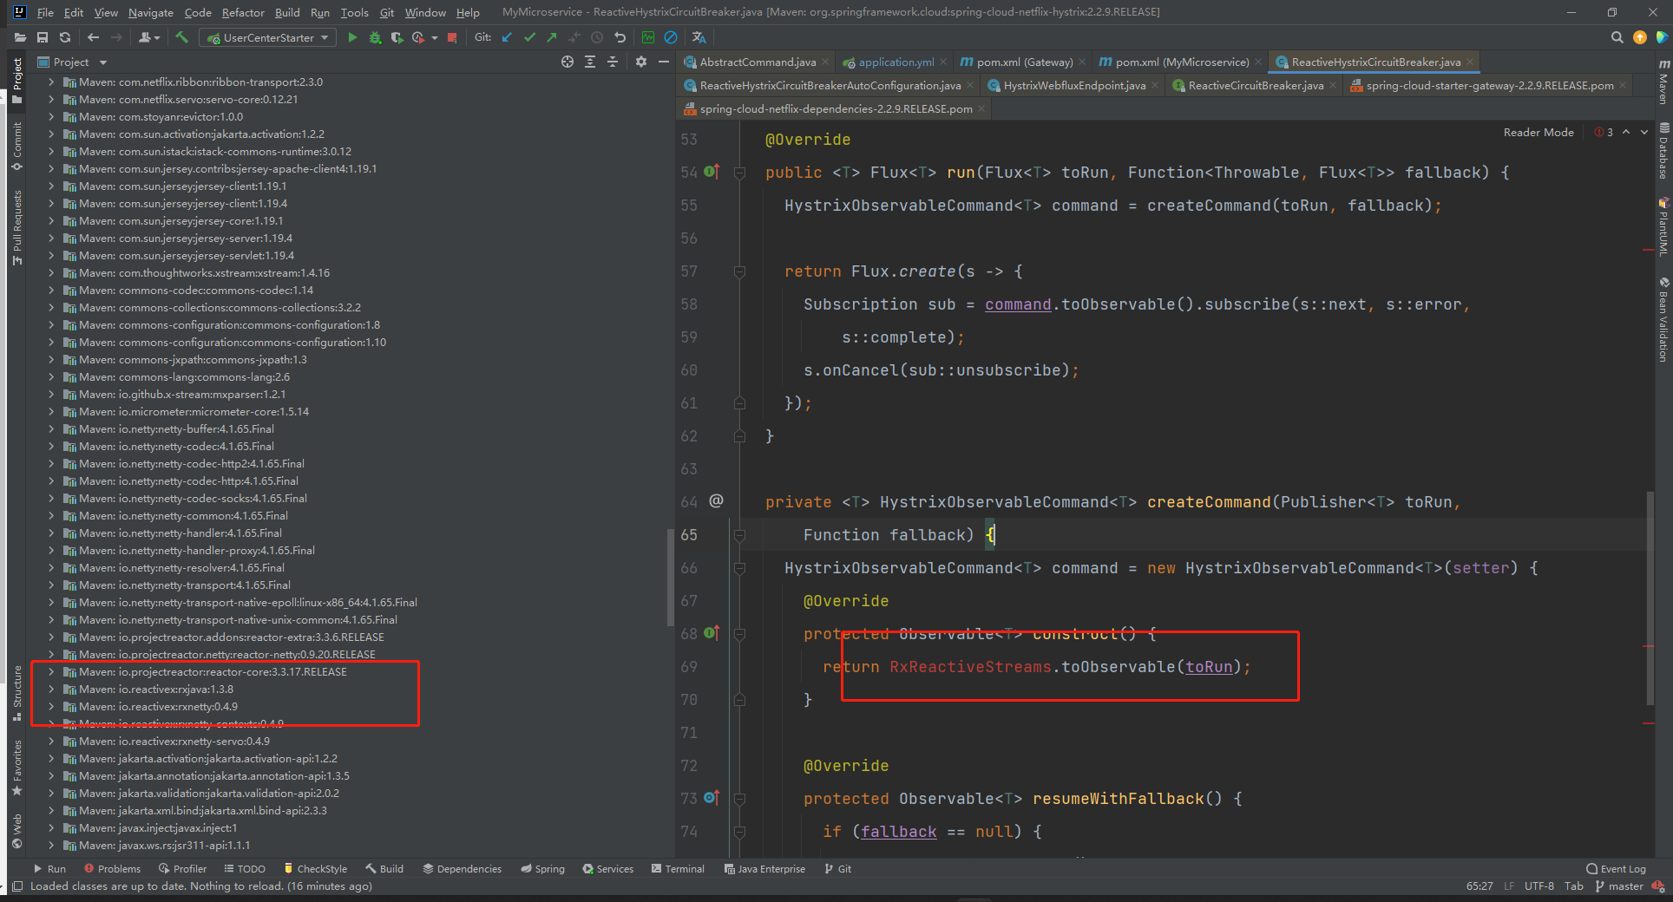Collapse the Flux.create block using the fold arrow
Viewport: 1673px width, 902px height.
739,271
